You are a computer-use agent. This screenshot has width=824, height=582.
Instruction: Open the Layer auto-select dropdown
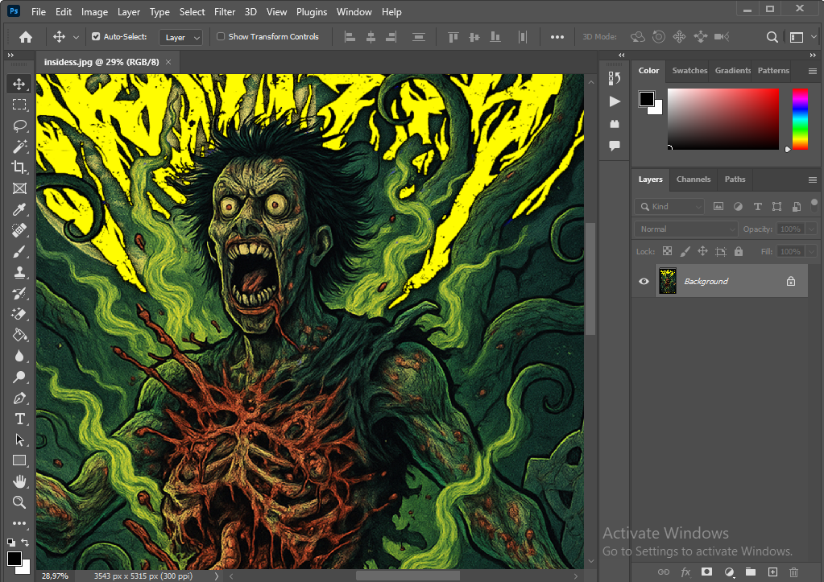pyautogui.click(x=180, y=37)
